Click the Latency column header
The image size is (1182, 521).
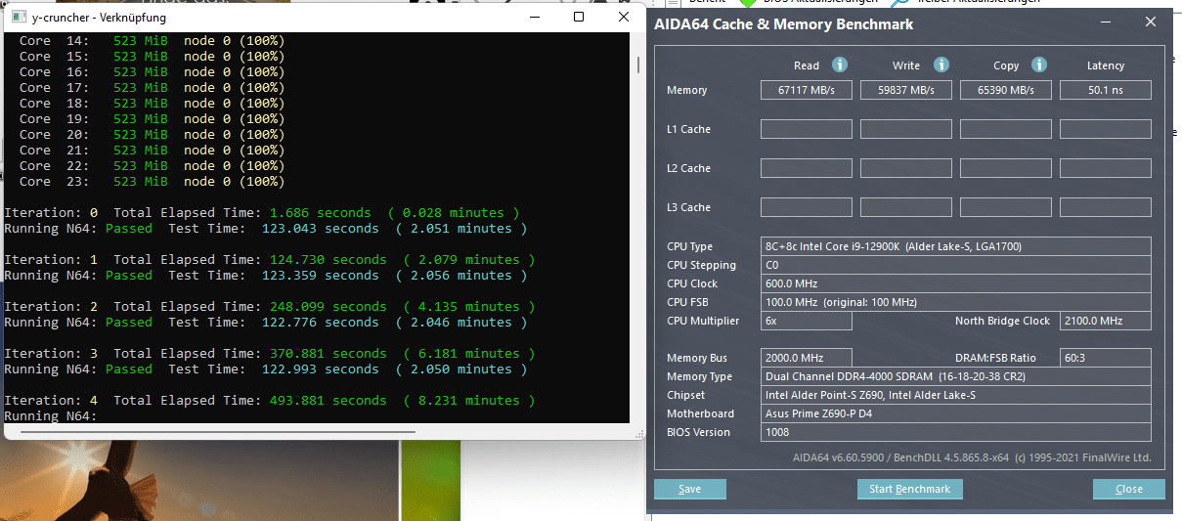pyautogui.click(x=1106, y=65)
